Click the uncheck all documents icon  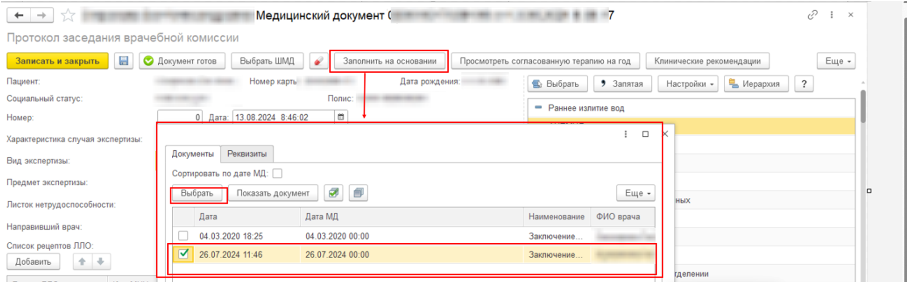[x=358, y=193]
